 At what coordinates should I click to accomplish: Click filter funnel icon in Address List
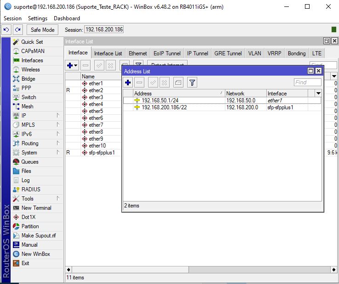[192, 83]
